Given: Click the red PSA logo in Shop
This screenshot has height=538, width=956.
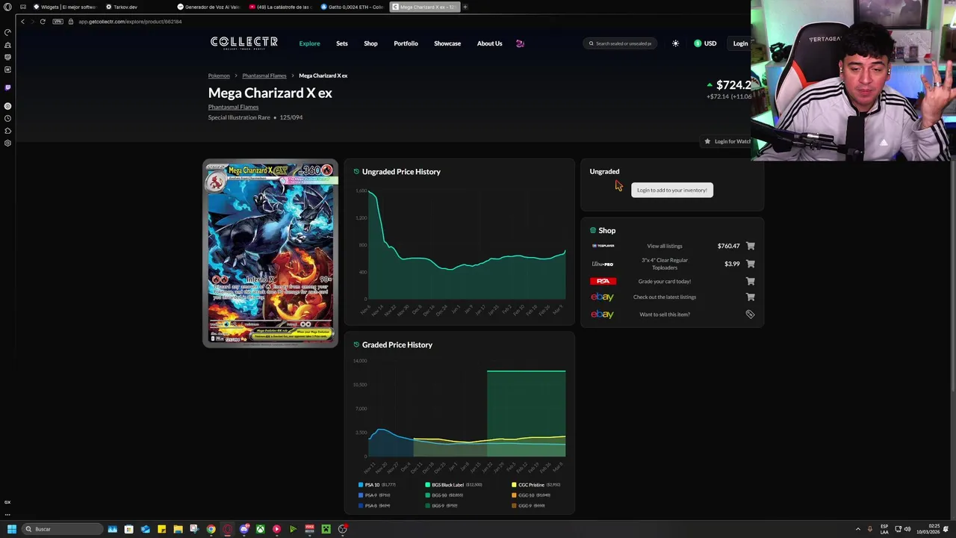Looking at the screenshot, I should pos(603,281).
